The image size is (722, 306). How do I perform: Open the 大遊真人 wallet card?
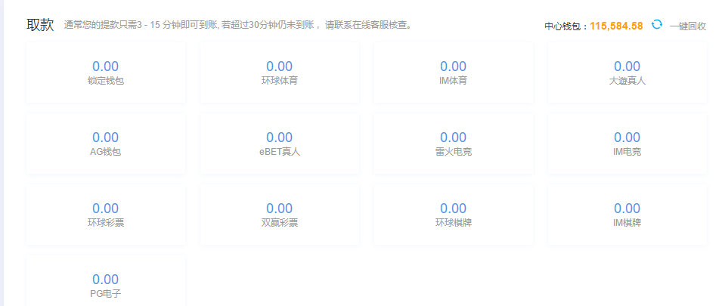tap(627, 73)
